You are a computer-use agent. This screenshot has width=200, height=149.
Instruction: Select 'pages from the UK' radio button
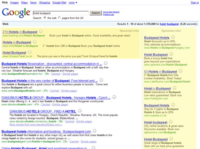pos(59,18)
